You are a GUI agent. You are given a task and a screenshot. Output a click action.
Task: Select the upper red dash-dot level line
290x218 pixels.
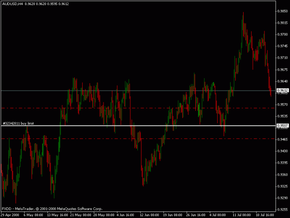click(138, 108)
